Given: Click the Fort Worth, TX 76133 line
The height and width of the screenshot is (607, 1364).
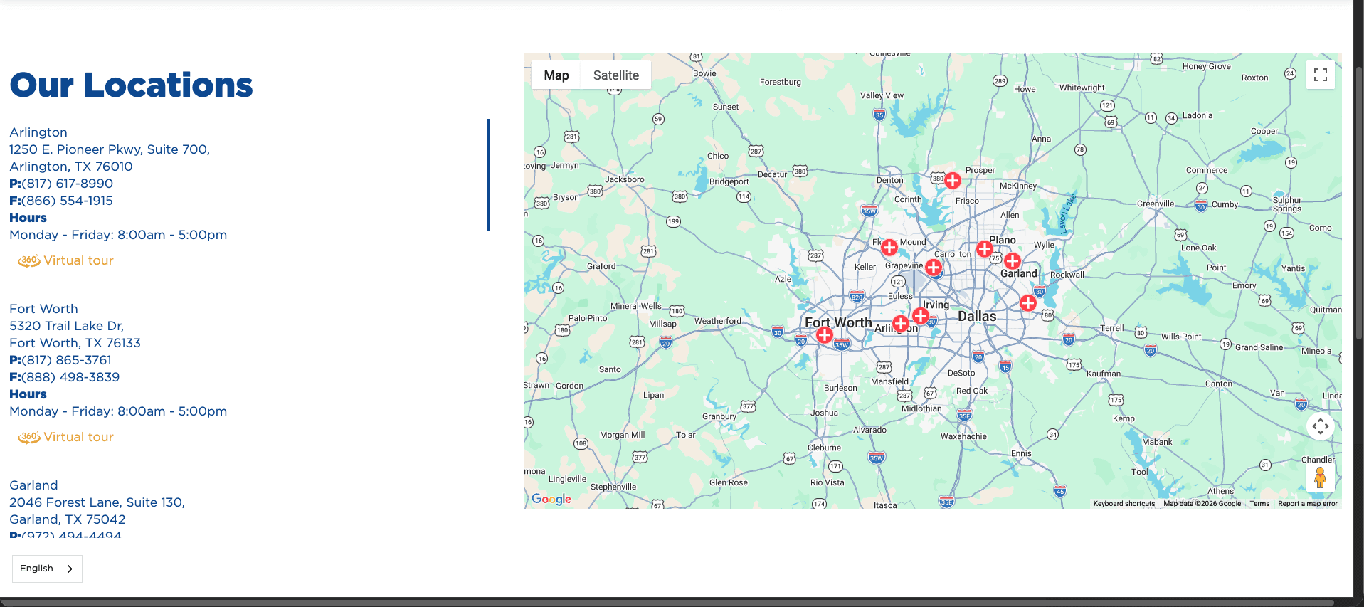Looking at the screenshot, I should (x=75, y=343).
